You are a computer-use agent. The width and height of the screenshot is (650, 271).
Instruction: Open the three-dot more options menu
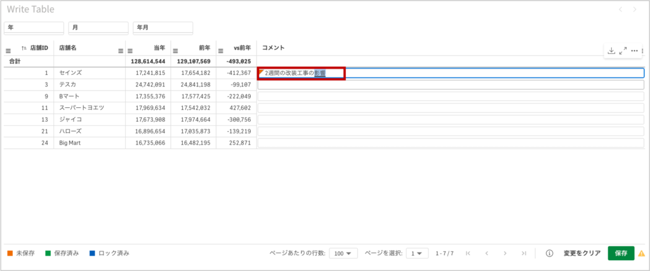click(634, 51)
